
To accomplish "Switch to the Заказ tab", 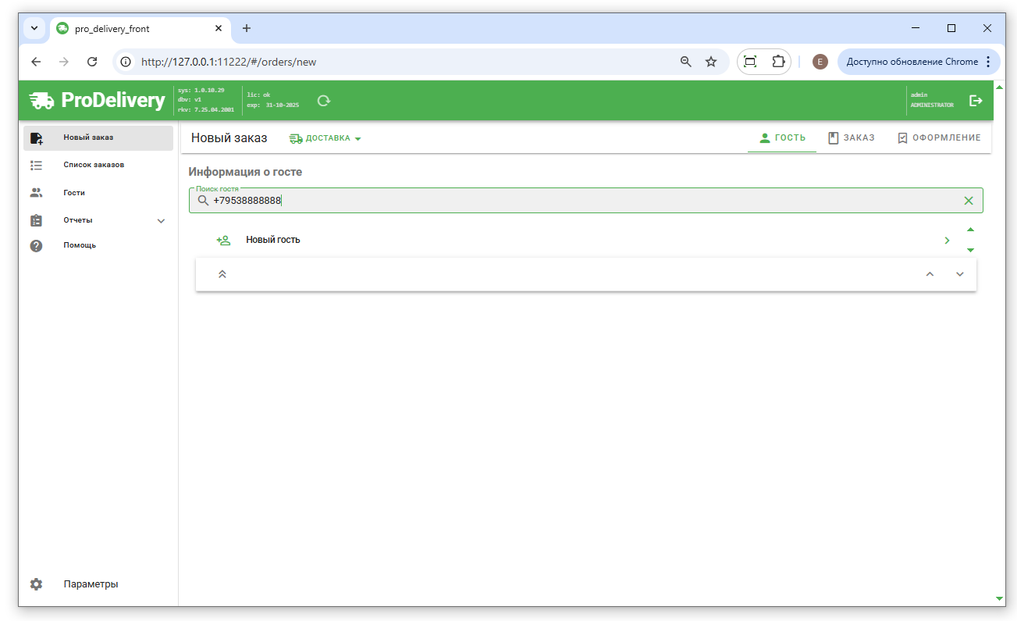I will coord(852,138).
